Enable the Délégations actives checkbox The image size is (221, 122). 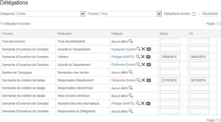(193, 14)
